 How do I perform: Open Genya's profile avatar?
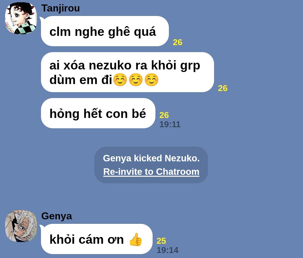click(x=21, y=226)
